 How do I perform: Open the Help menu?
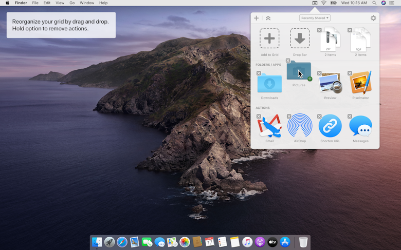(103, 3)
